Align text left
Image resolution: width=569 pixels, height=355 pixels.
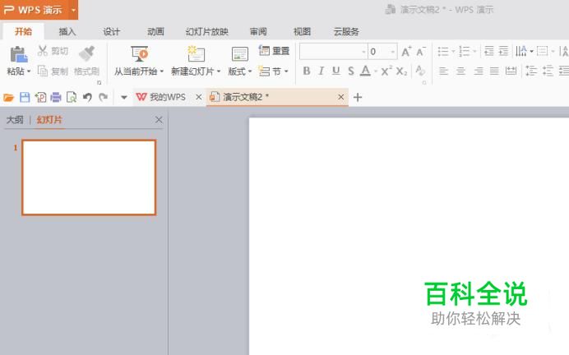[443, 71]
